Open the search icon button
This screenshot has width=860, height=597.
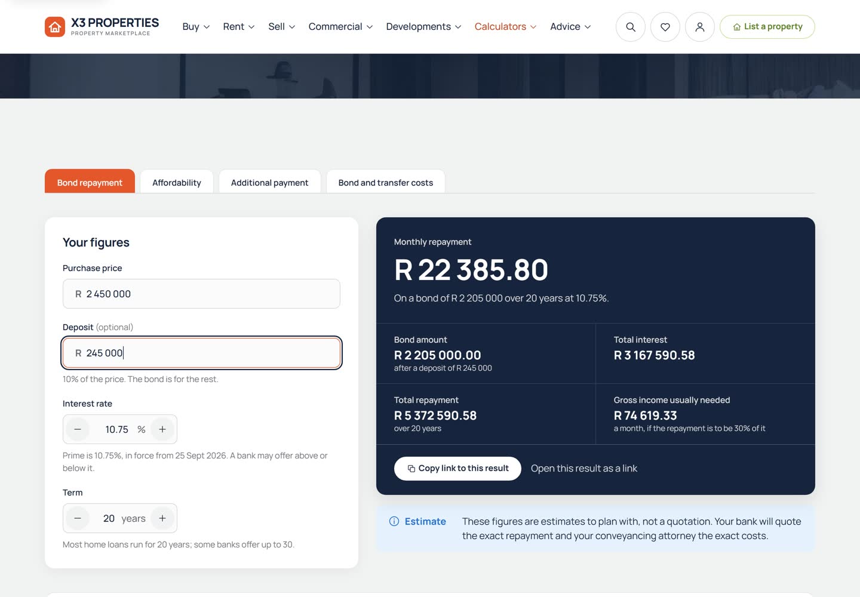(x=631, y=27)
